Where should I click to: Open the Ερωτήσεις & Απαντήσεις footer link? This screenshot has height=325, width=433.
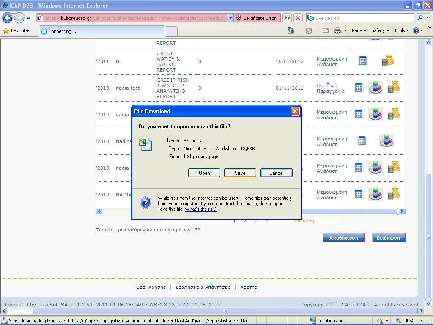[x=203, y=287]
